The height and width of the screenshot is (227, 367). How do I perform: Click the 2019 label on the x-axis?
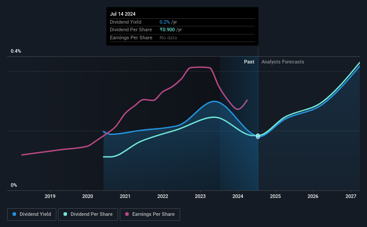coord(50,196)
